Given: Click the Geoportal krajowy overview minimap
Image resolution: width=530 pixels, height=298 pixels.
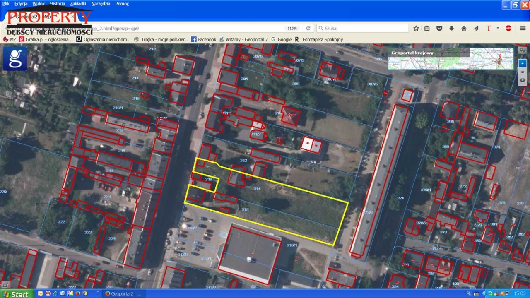Looking at the screenshot, I should [451, 58].
